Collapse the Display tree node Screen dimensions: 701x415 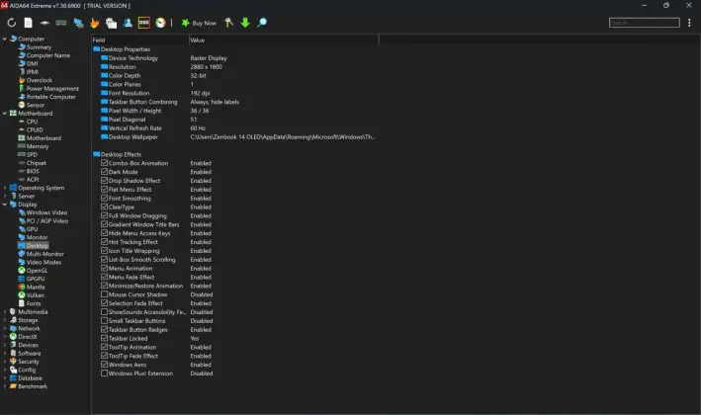[5, 205]
